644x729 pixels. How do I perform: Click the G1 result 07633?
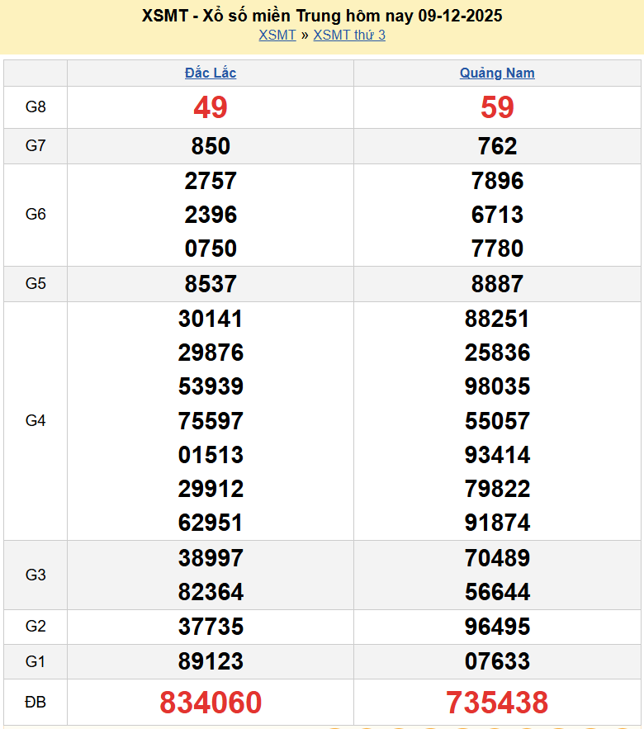click(497, 661)
